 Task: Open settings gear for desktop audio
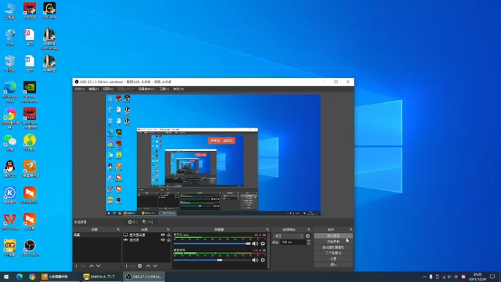point(262,260)
